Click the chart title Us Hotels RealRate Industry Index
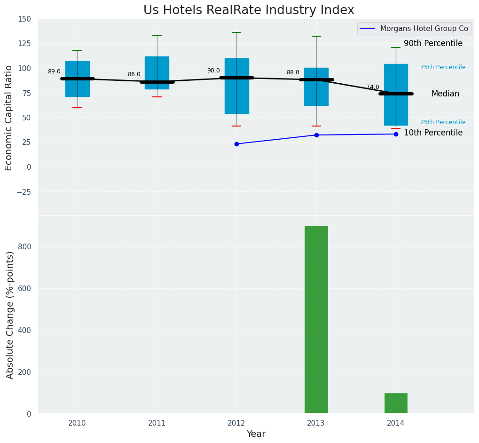Screen dimensions: 479x443 249,10
